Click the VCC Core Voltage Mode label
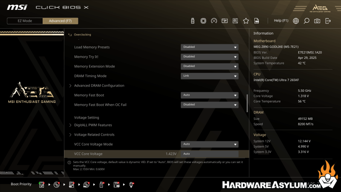Viewport: 341px width, 192px height. tap(93, 144)
